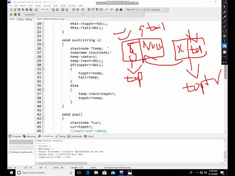Click editor vertical scrollbar thumb
The image size is (235, 176).
pyautogui.click(x=225, y=72)
